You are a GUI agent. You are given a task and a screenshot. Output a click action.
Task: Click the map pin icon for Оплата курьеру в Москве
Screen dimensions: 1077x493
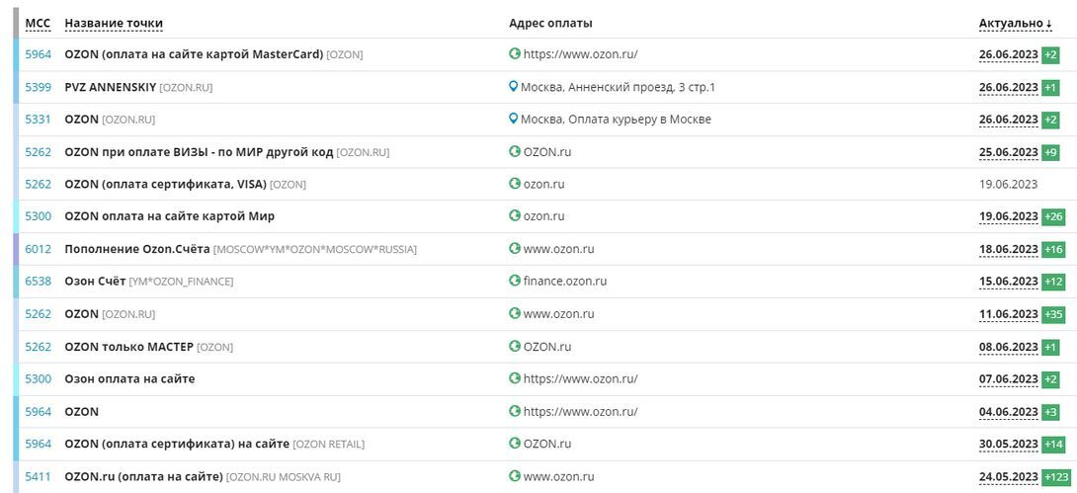coord(513,119)
